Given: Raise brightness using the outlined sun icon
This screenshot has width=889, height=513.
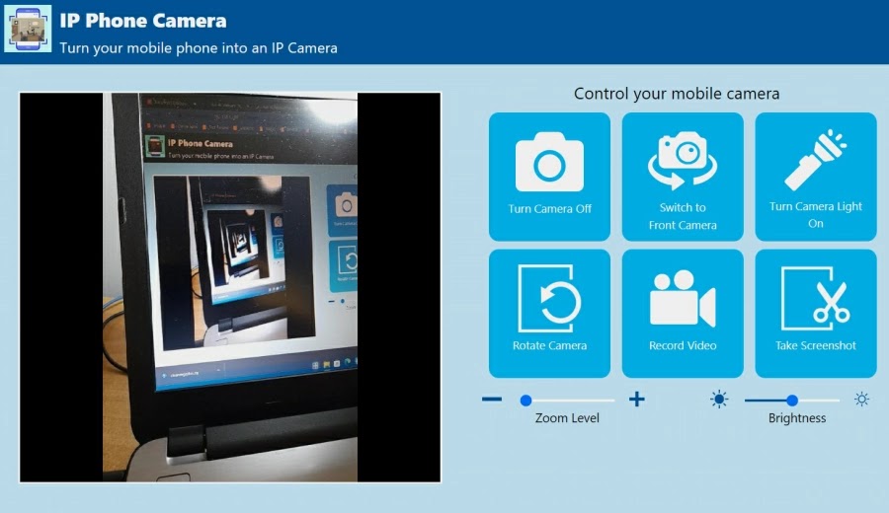Looking at the screenshot, I should click(861, 400).
